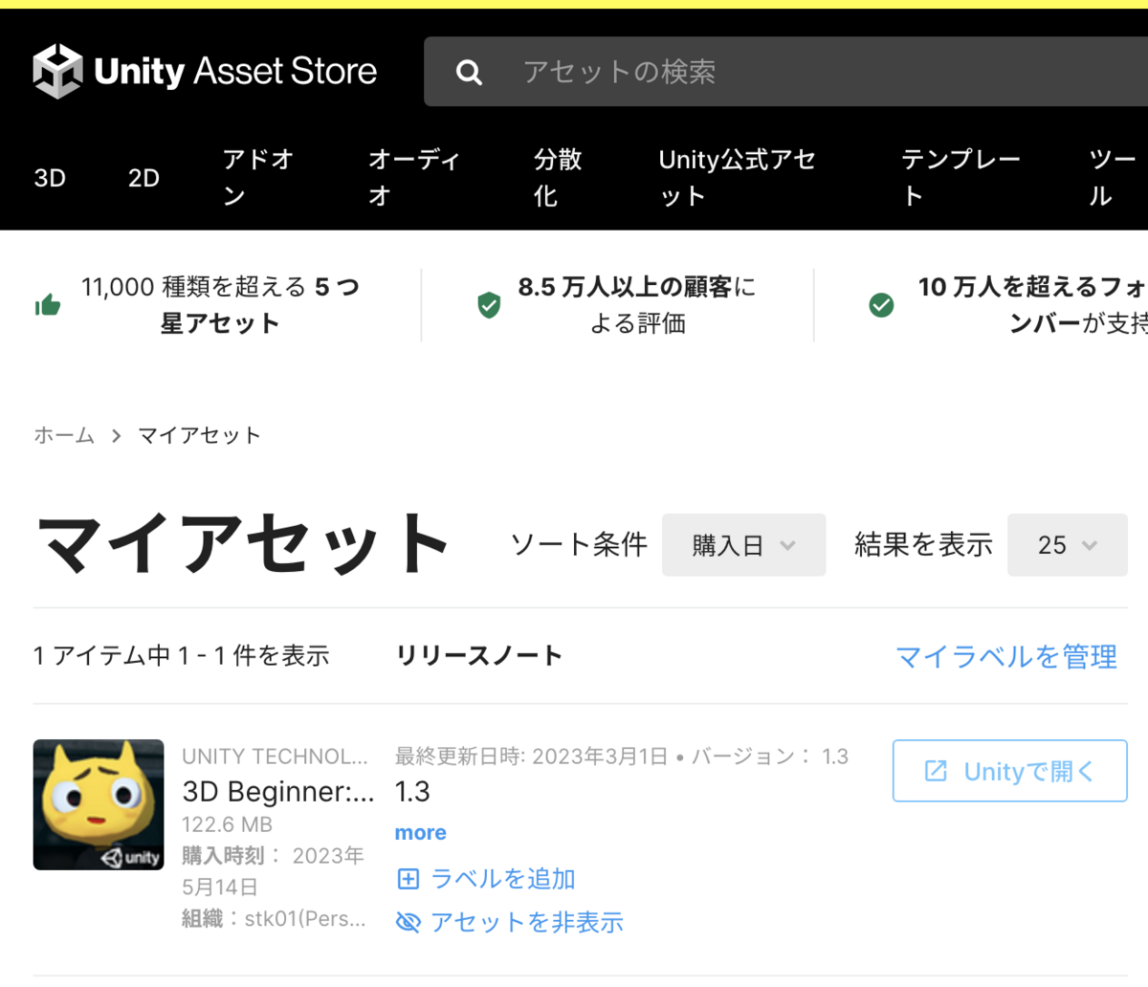Screen dimensions: 1148x987
Task: Click the 11,000 種類を超える 5 つ星アセット text
Action: pyautogui.click(x=220, y=305)
